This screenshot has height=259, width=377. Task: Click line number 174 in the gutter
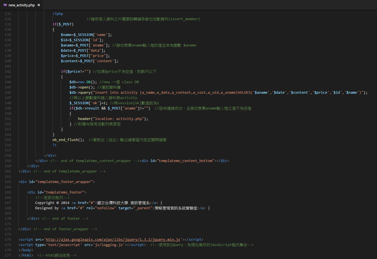coord(8,239)
